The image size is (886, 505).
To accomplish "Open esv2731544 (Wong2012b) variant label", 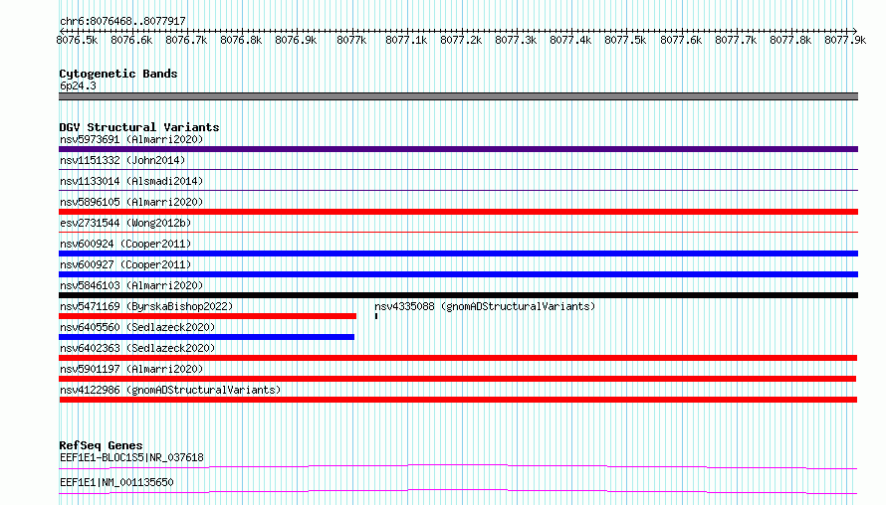I will coord(125,223).
